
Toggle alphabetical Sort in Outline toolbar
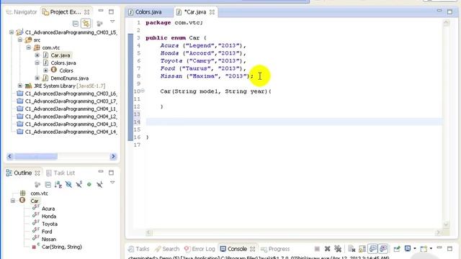(x=58, y=184)
